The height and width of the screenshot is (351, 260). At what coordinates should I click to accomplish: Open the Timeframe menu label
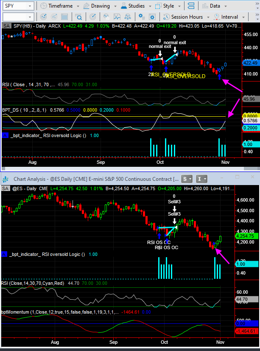click(60, 6)
